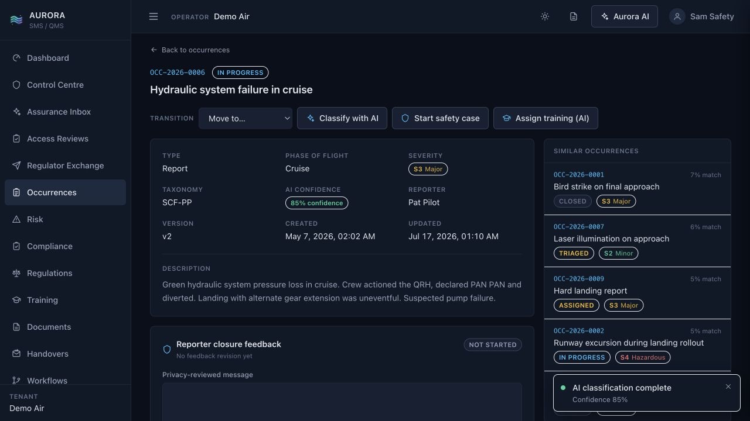Go back to occurrences list
Screen dimensions: 750x421
[190, 50]
